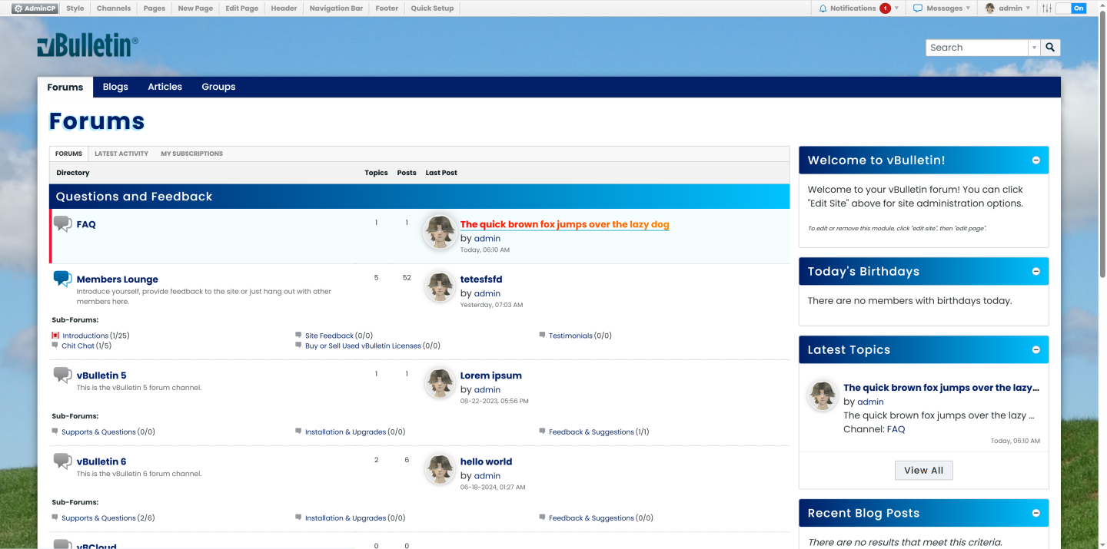Go to the Articles navigation tab
Viewport: 1107px width, 549px height.
(x=165, y=87)
